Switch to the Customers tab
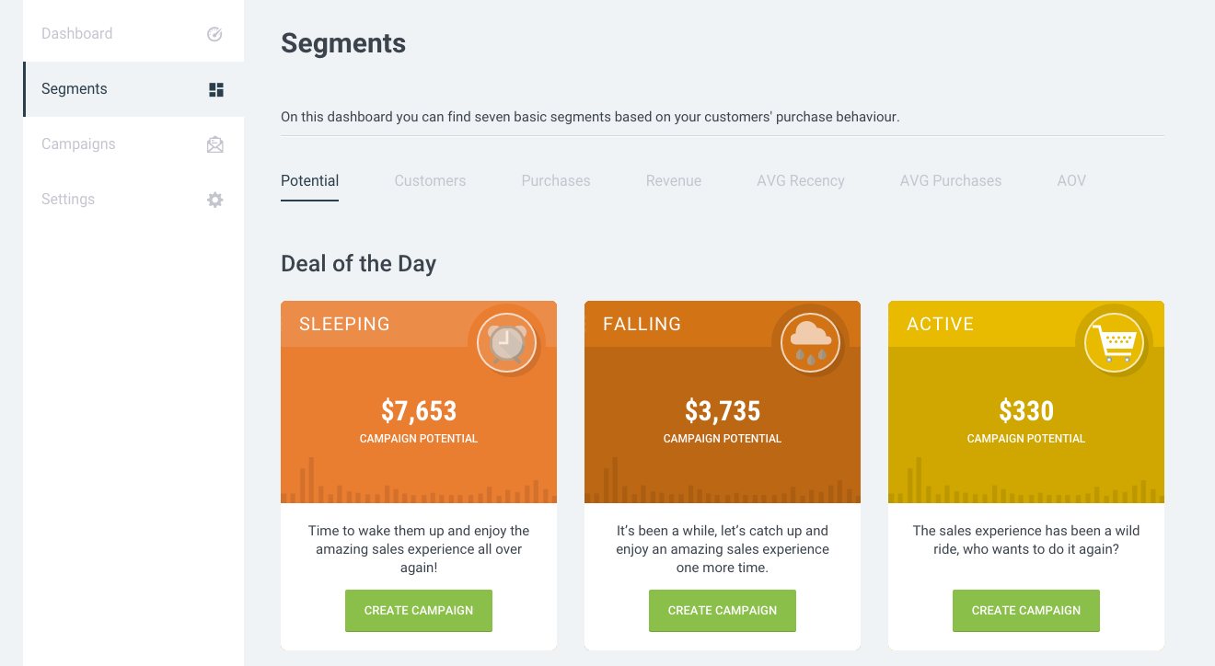 430,181
